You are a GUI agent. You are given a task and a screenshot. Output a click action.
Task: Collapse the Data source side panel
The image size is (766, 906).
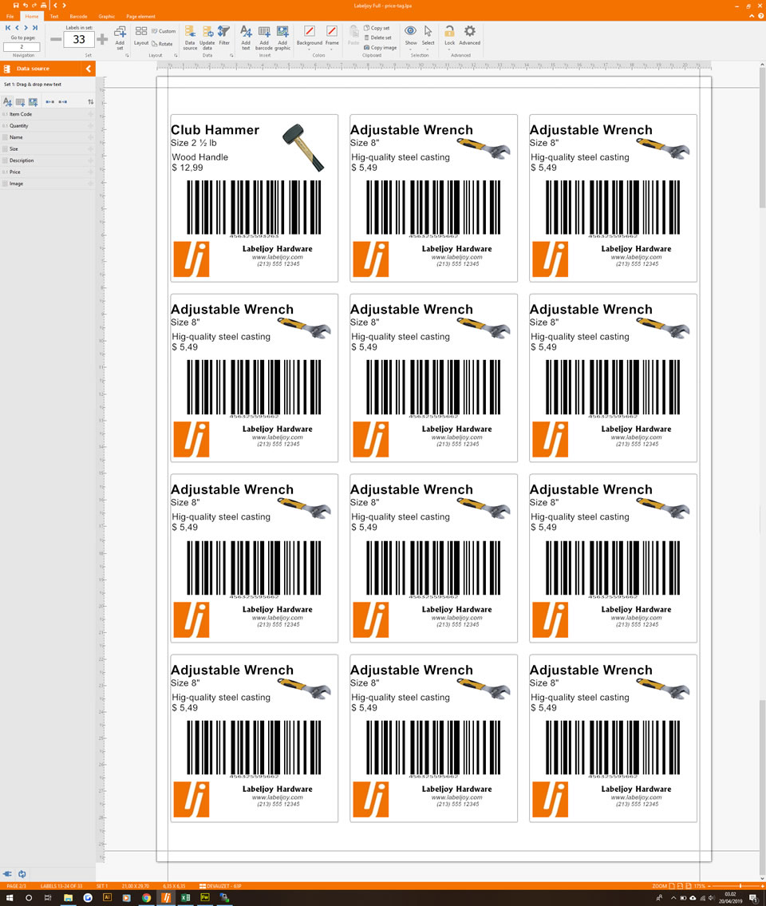click(89, 69)
